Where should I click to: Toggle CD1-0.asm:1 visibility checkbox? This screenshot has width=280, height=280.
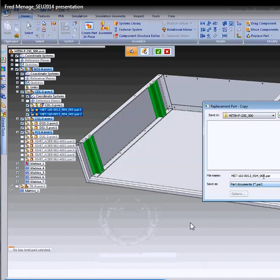(22, 92)
